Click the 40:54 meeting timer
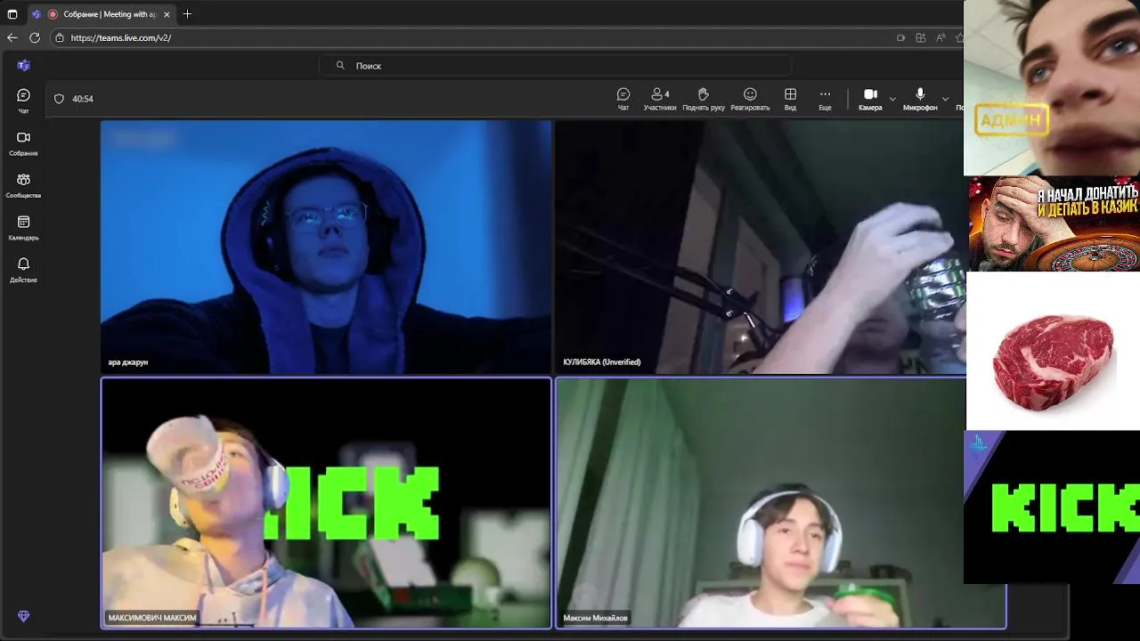The image size is (1140, 641). click(x=83, y=99)
